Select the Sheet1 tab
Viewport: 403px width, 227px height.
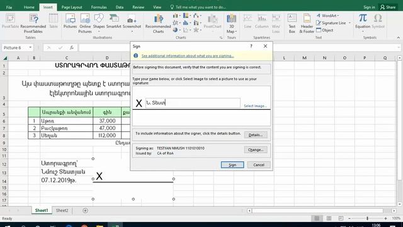(42, 210)
